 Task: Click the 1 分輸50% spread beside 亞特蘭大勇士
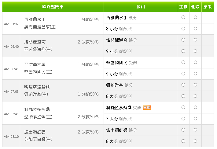coord(88,64)
